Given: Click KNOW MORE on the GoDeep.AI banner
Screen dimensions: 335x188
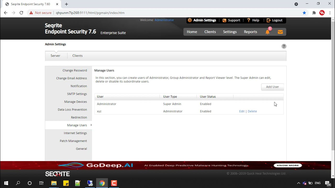Looking at the screenshot, I should point(288,165).
